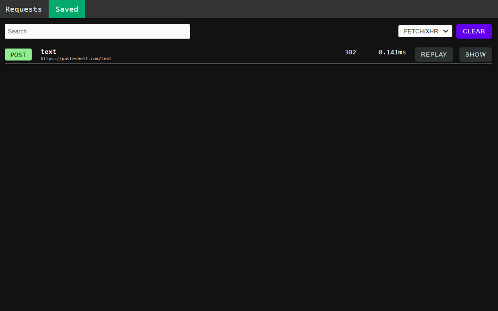Activate the SHOW toggle for the request
Screen dimensions: 498x311
coord(475,54)
